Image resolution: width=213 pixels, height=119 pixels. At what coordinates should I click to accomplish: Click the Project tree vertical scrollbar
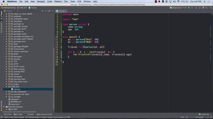click(54, 78)
